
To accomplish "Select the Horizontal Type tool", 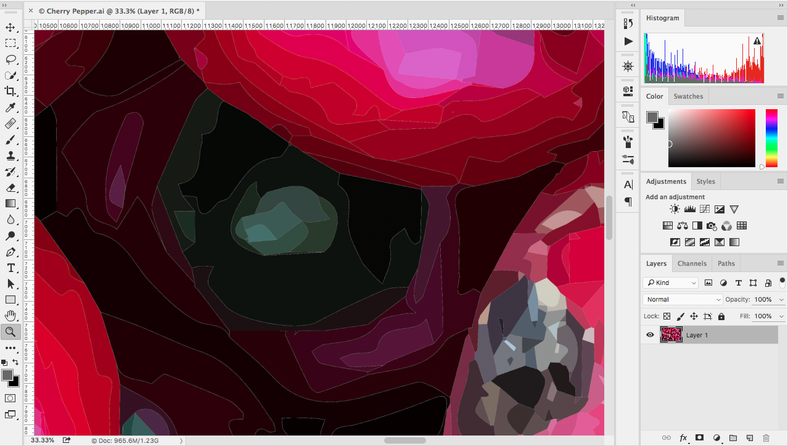I will pos(10,268).
